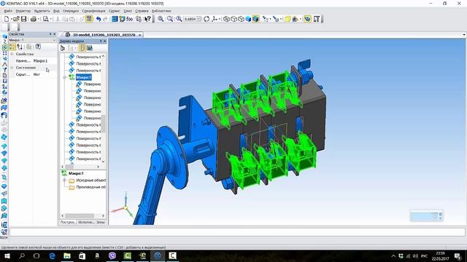Viewport: 467px width, 262px height.
Task: Collapse the Макро:1 node in model tree
Action: (65, 77)
